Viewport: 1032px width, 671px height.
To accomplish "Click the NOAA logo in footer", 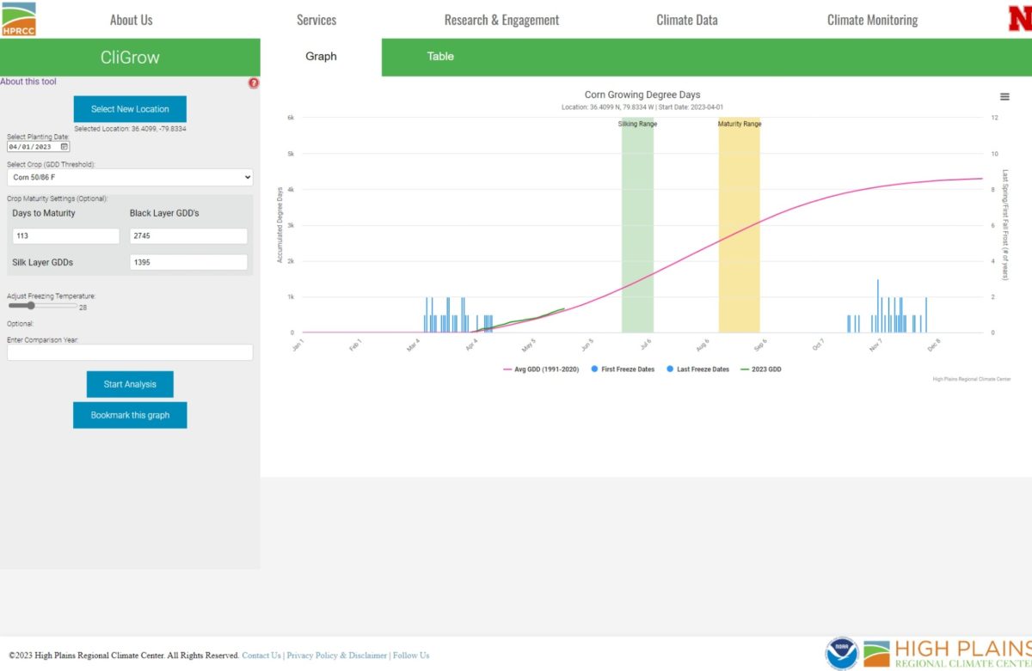I will click(842, 653).
